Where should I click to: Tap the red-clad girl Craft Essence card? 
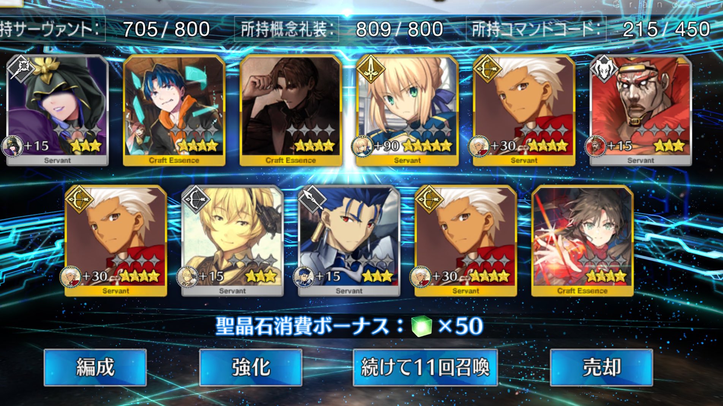point(582,241)
